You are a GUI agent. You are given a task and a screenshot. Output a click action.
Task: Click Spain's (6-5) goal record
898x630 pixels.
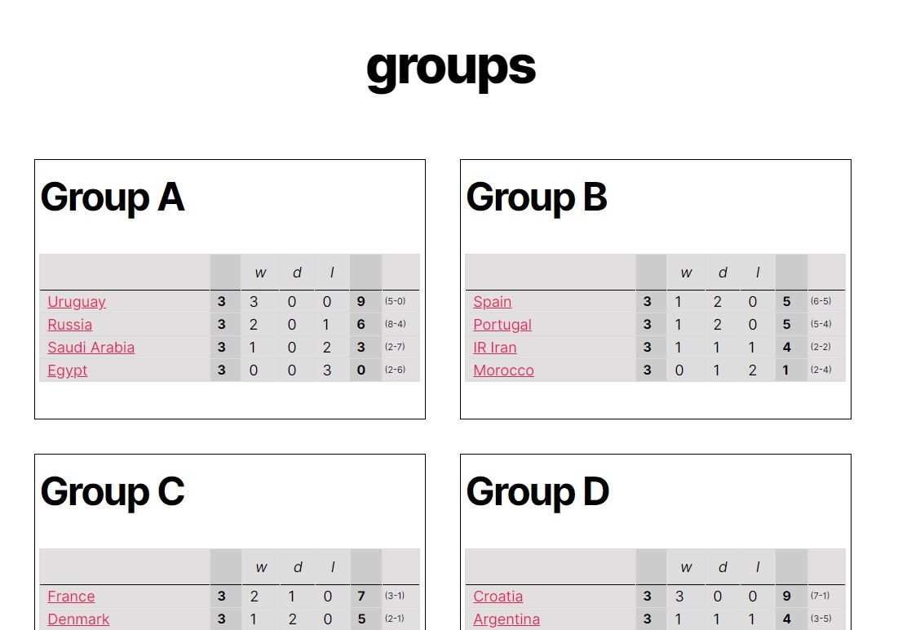pos(821,302)
